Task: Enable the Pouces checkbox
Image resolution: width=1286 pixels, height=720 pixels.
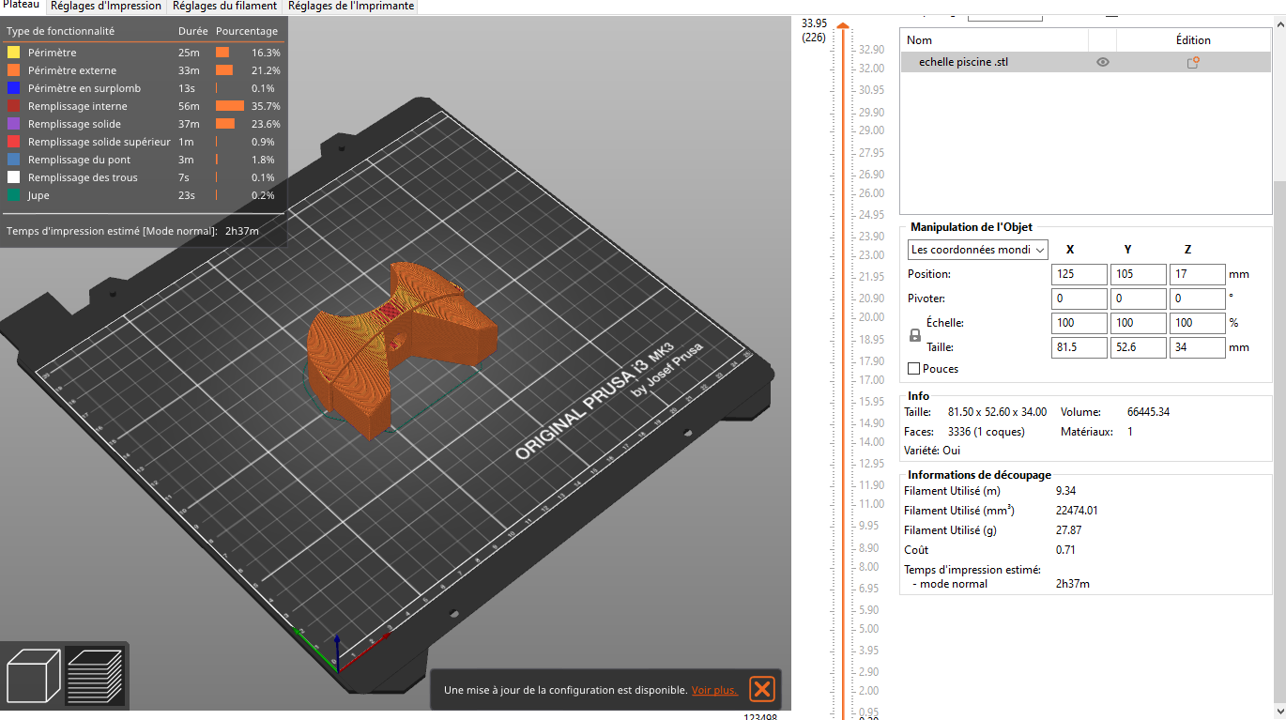Action: click(914, 369)
